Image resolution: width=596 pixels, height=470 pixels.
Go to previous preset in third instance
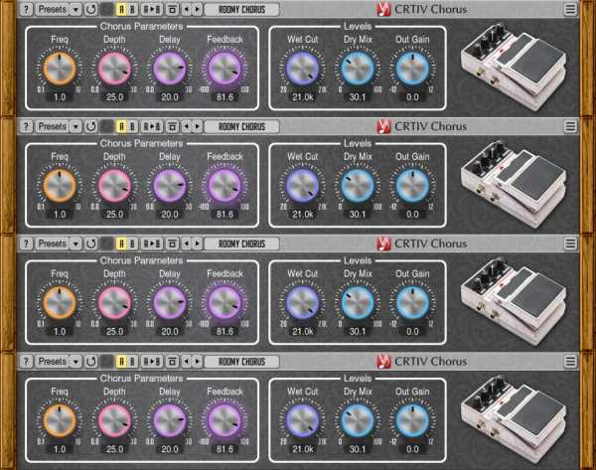point(187,243)
